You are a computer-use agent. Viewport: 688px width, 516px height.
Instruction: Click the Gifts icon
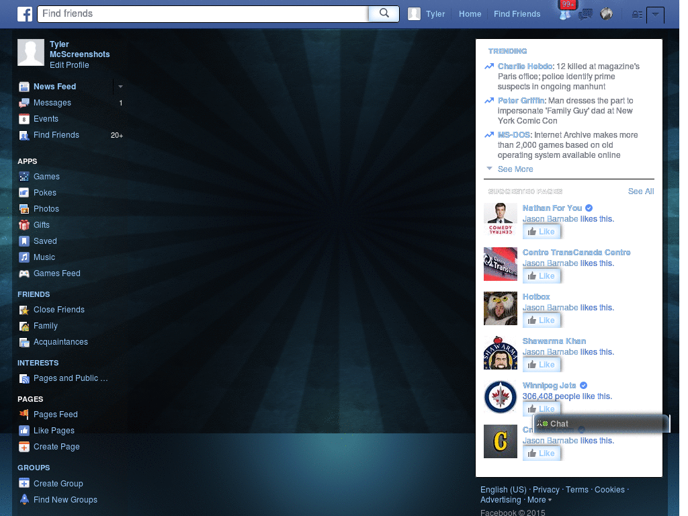[24, 225]
